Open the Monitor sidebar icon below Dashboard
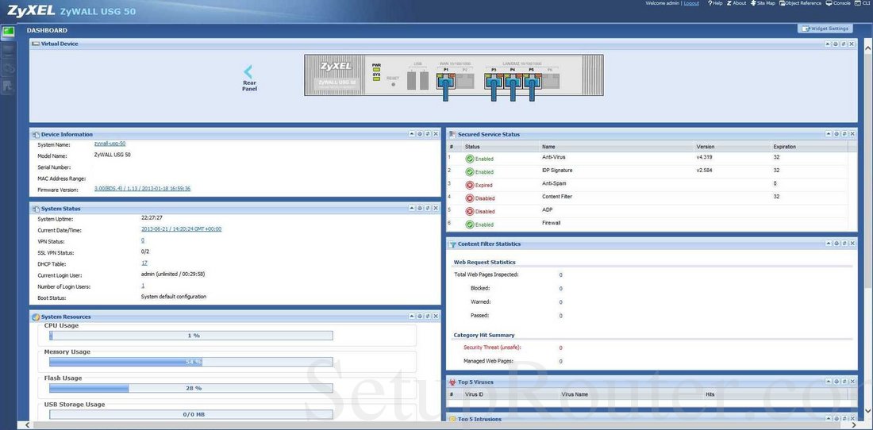The width and height of the screenshot is (873, 430). [x=8, y=52]
